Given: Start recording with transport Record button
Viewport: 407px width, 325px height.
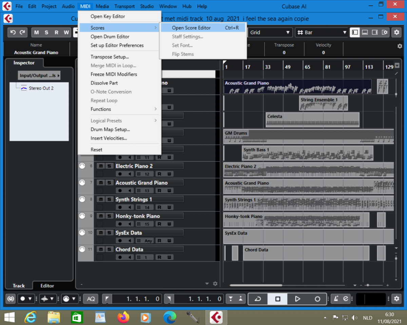Looking at the screenshot, I should (317, 299).
